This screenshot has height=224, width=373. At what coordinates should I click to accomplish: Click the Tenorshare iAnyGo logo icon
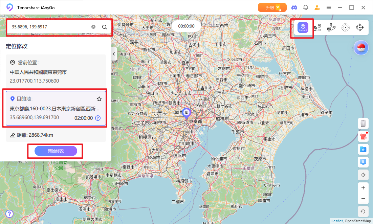click(x=9, y=7)
